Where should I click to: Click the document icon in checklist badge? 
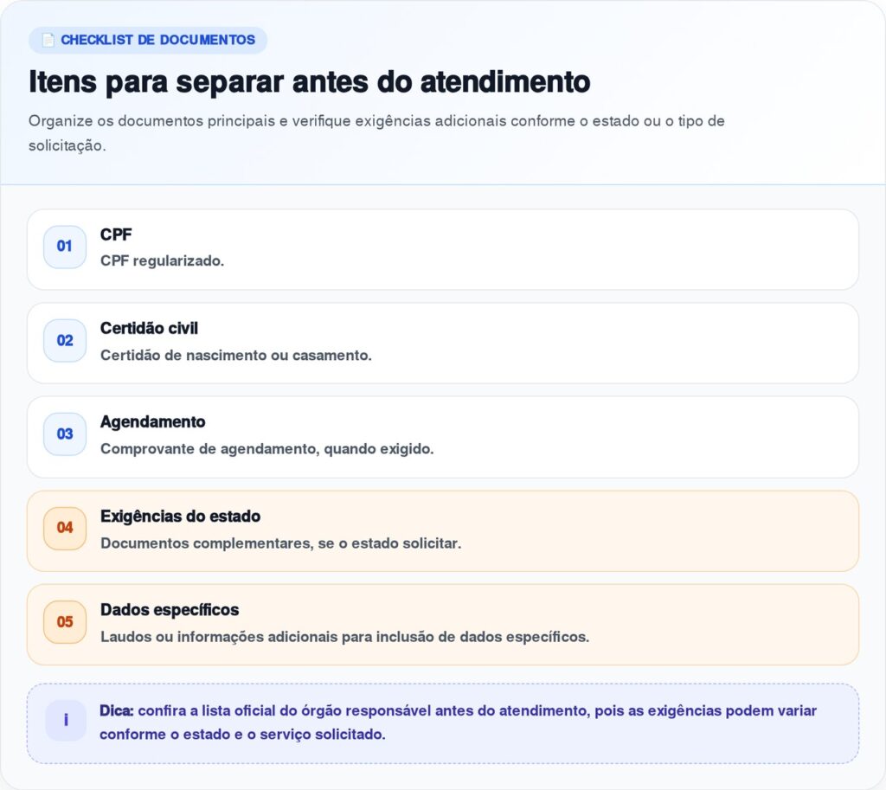[48, 40]
